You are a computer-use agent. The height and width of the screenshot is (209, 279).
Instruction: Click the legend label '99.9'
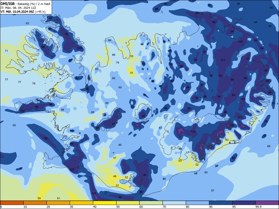[258, 207]
